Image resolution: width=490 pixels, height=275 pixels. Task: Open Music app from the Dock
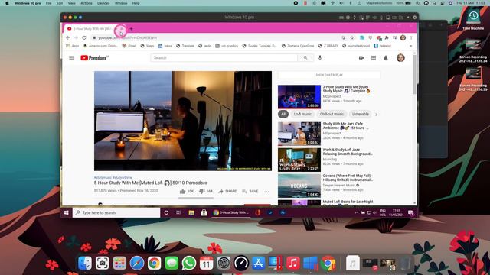pyautogui.click(x=292, y=263)
